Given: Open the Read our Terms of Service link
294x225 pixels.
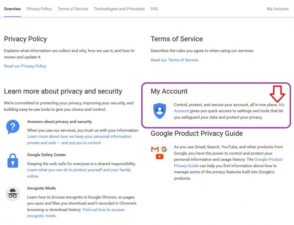Looking at the screenshot, I should click(174, 60).
